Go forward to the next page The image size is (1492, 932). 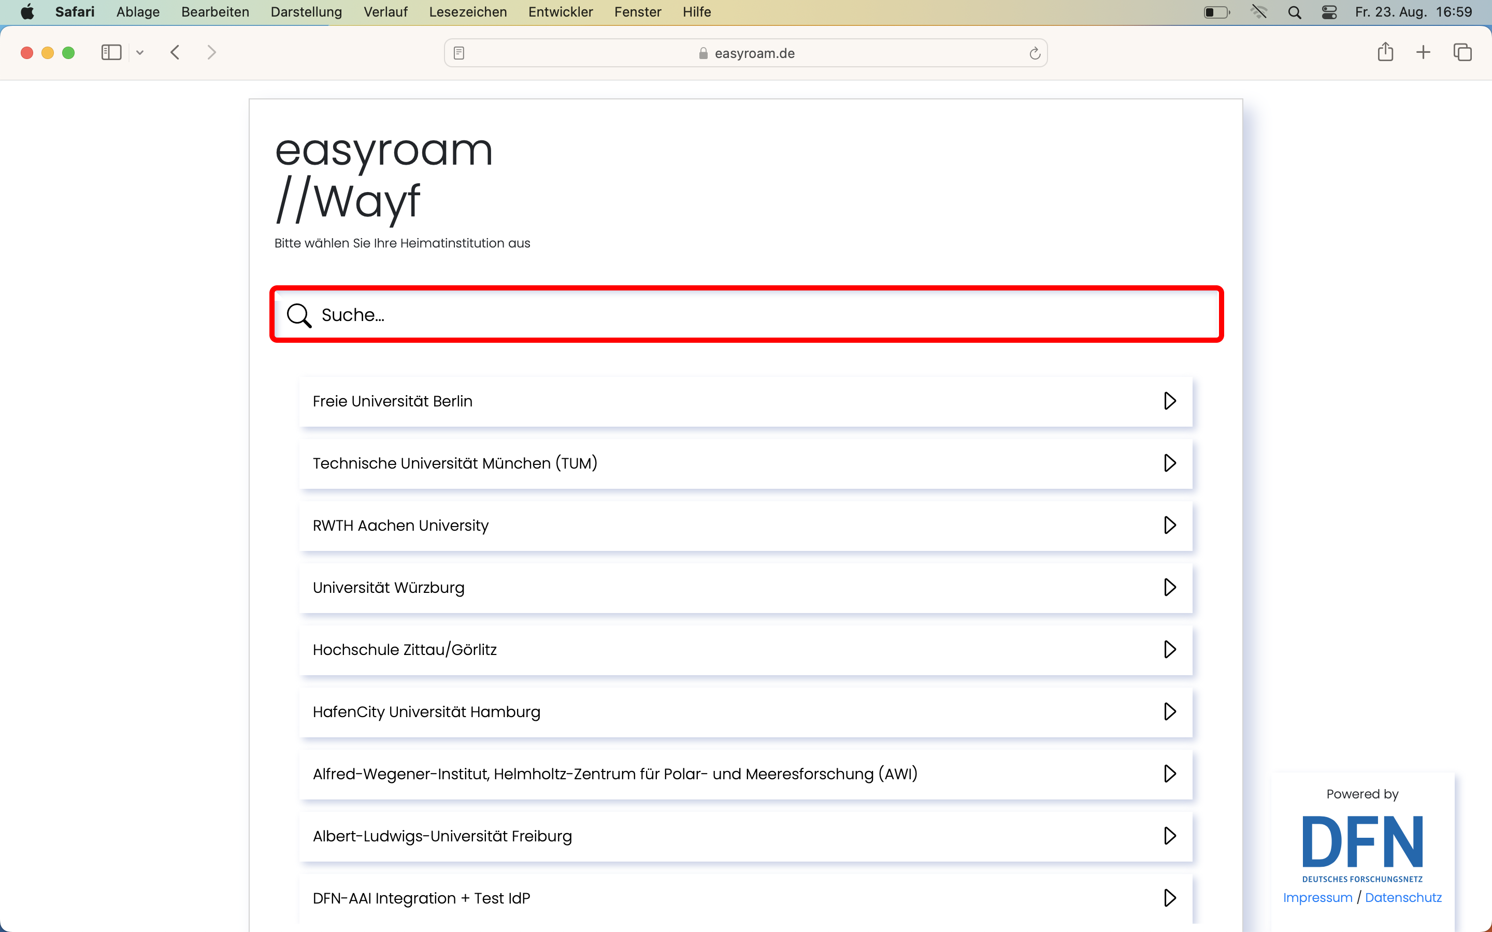pos(211,52)
